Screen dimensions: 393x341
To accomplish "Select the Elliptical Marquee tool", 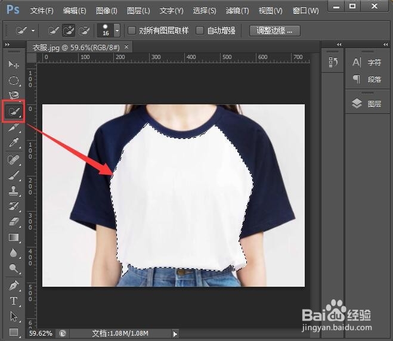I will coord(14,80).
